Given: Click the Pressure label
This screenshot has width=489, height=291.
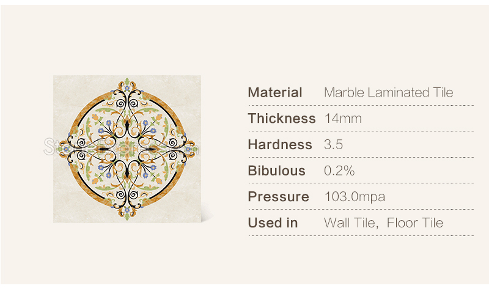Looking at the screenshot, I should tap(278, 197).
